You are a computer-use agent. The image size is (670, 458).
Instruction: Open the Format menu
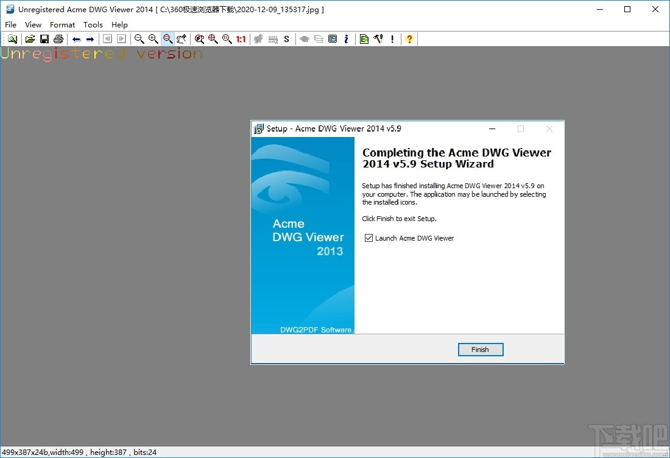tap(62, 24)
